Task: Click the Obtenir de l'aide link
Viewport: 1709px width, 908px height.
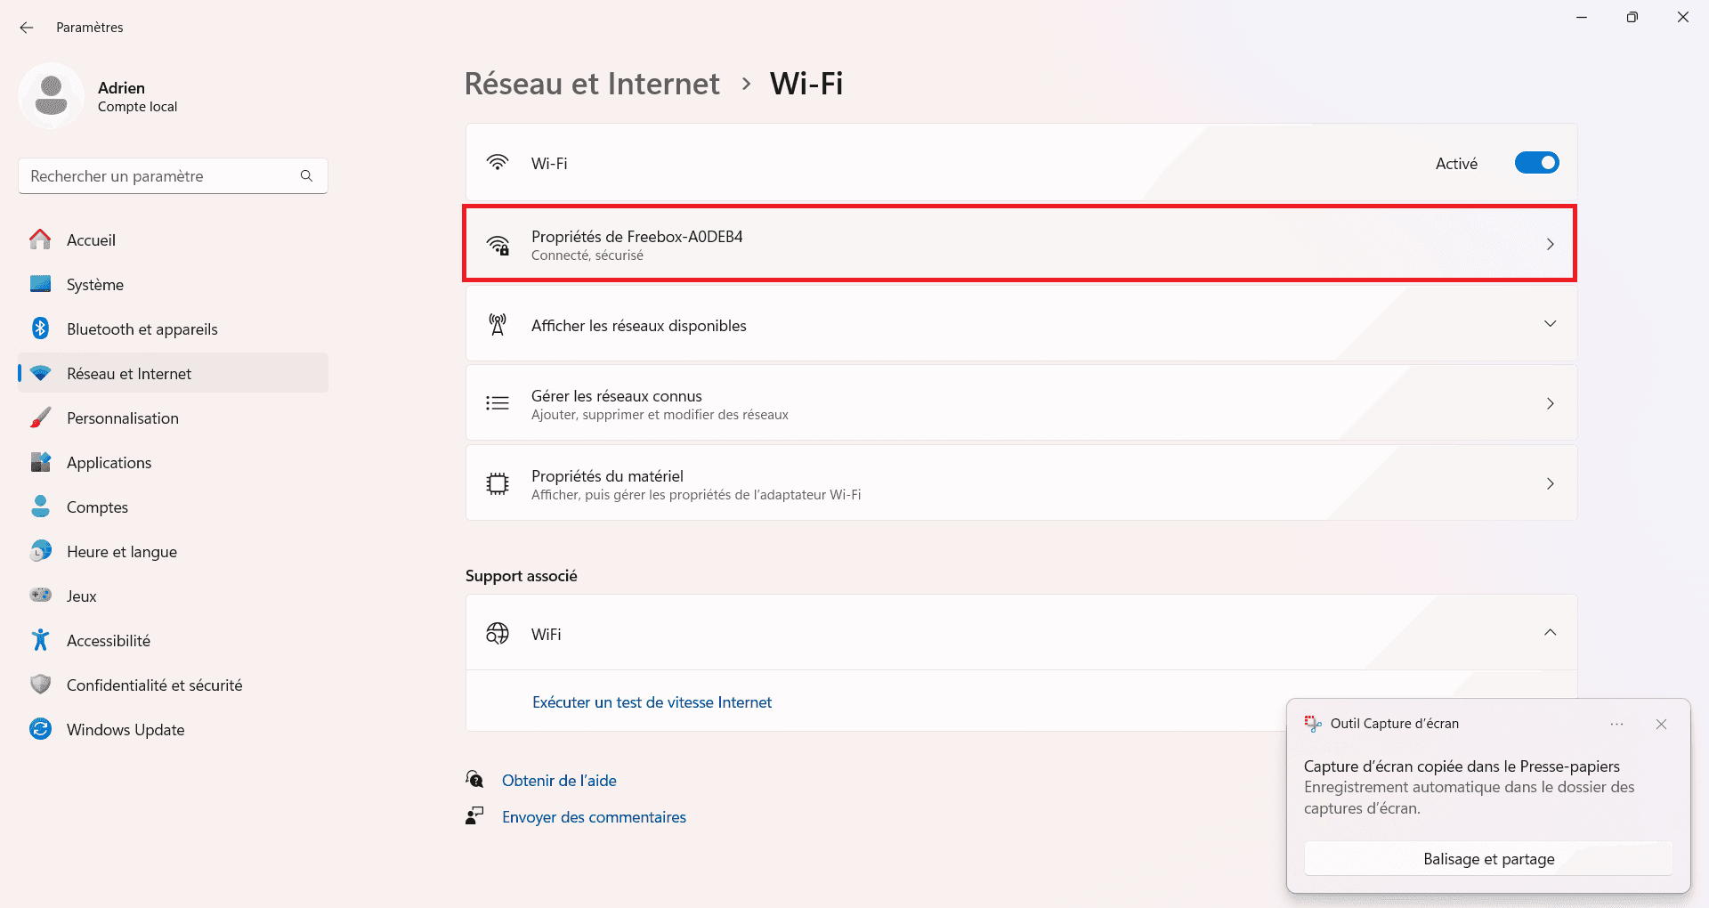Action: [559, 781]
